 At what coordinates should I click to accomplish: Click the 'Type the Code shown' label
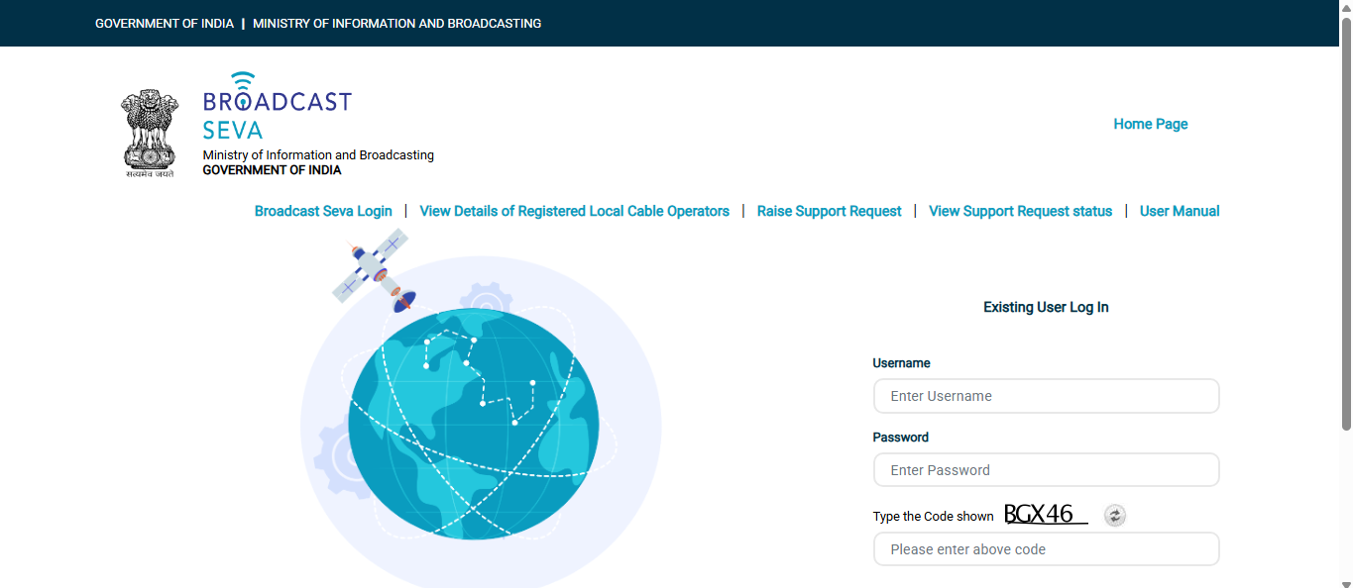coord(933,516)
